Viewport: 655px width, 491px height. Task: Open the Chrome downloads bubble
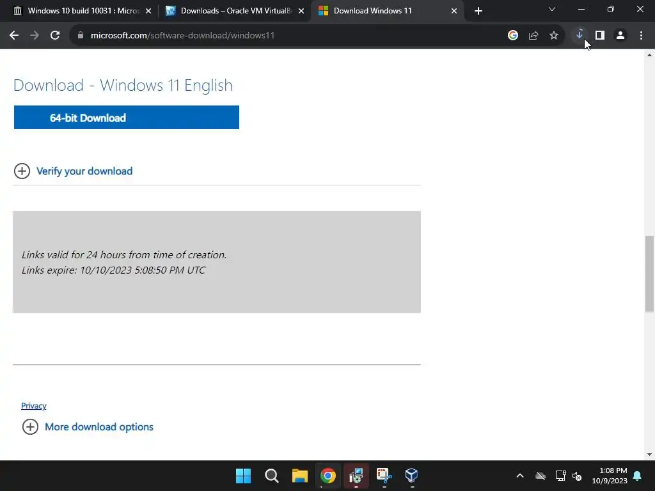pos(580,36)
